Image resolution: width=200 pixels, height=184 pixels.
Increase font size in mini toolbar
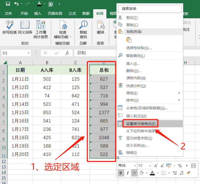point(156,166)
